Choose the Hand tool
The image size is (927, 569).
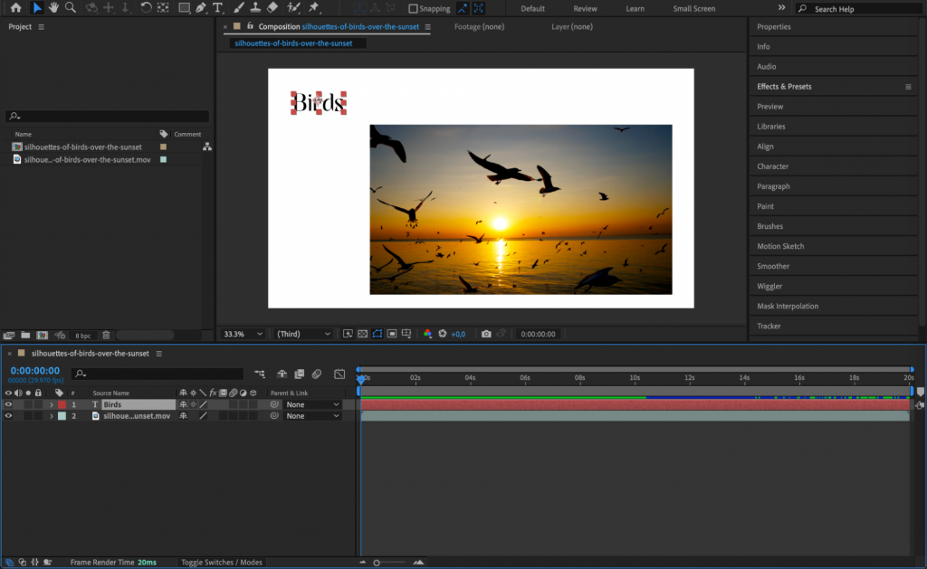pyautogui.click(x=53, y=8)
